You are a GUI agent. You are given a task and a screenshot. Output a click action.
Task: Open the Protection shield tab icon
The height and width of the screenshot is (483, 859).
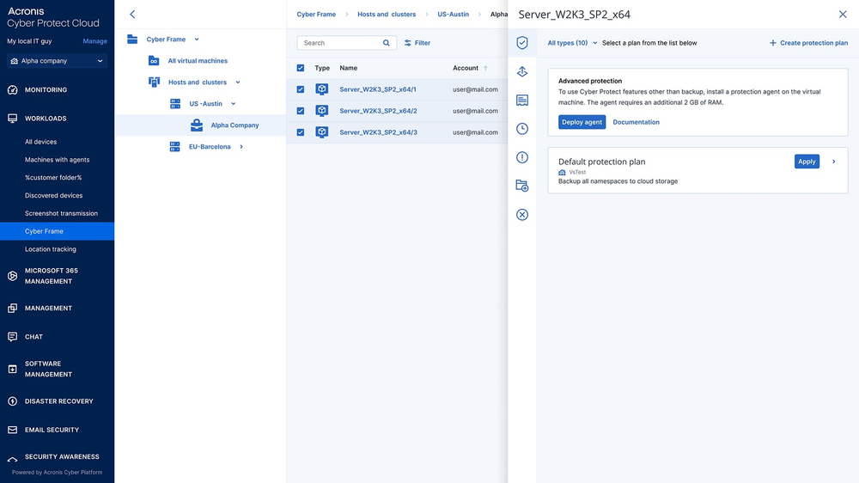522,43
